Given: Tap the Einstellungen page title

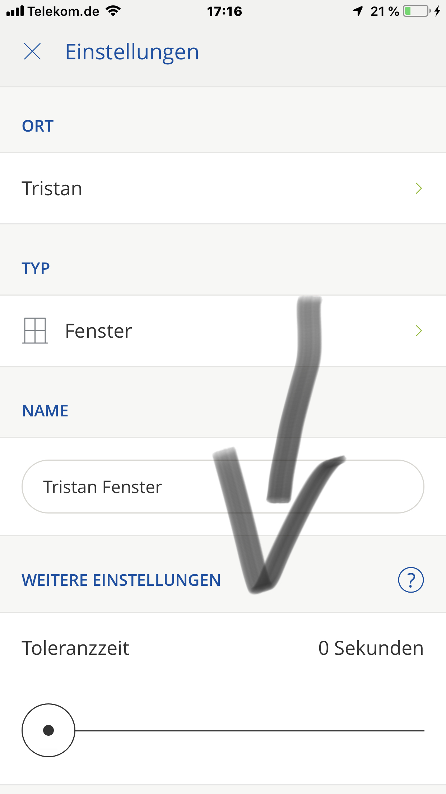Looking at the screenshot, I should click(132, 52).
